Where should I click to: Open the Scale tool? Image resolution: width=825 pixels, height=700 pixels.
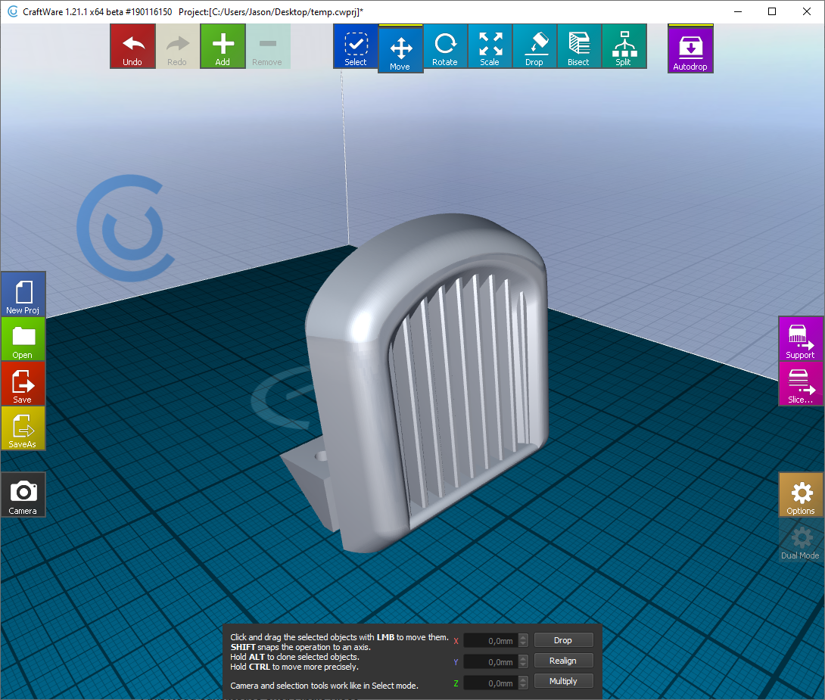coord(490,46)
